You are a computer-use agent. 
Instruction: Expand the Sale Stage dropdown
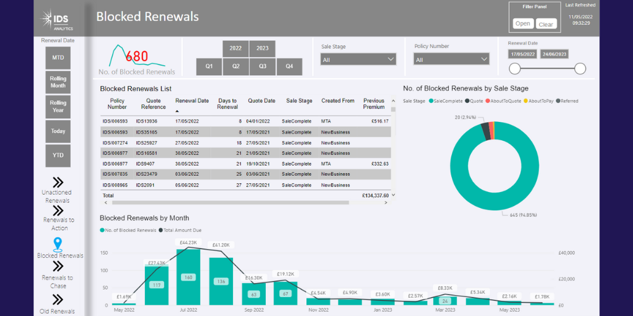pyautogui.click(x=358, y=59)
